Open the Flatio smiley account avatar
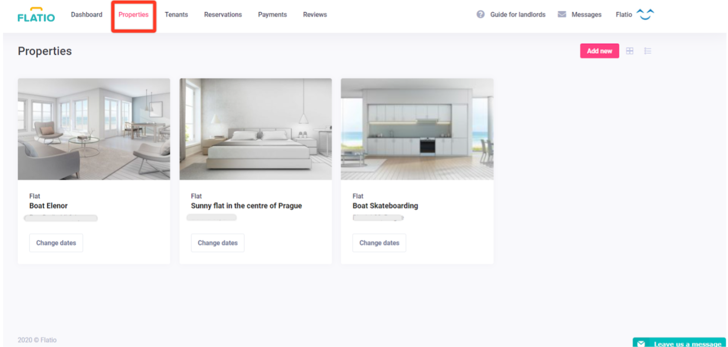This screenshot has width=728, height=347. pyautogui.click(x=645, y=14)
